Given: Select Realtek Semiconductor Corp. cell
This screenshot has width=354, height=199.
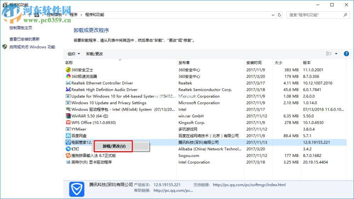Looking at the screenshot, I should pyautogui.click(x=205, y=89).
